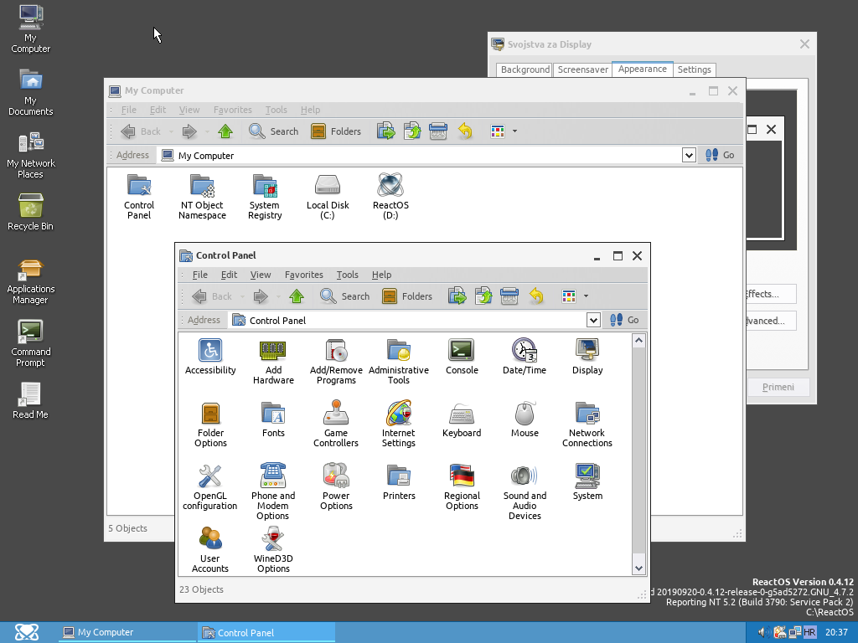The width and height of the screenshot is (858, 643).
Task: Open the User Accounts applet
Action: 210,549
